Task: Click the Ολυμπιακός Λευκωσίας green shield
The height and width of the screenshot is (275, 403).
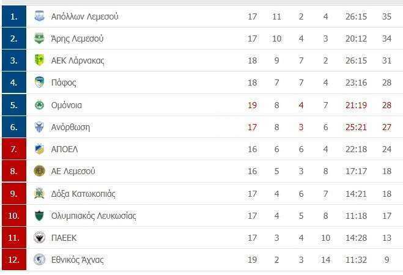Action: pos(39,216)
